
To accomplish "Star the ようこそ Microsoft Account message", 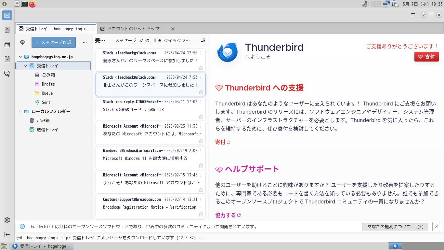I will (201, 190).
